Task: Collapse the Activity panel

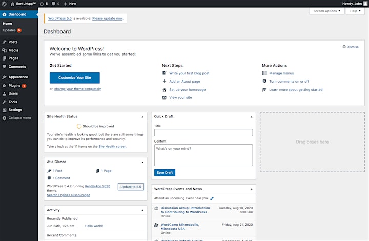Action: pos(142,210)
